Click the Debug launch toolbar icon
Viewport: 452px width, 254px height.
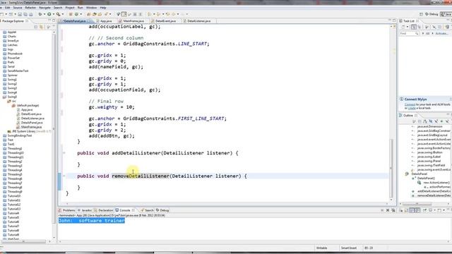[x=40, y=14]
